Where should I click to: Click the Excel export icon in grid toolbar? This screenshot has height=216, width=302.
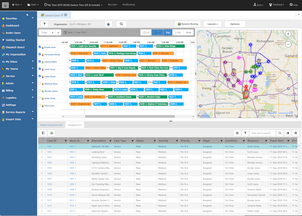click(x=51, y=133)
